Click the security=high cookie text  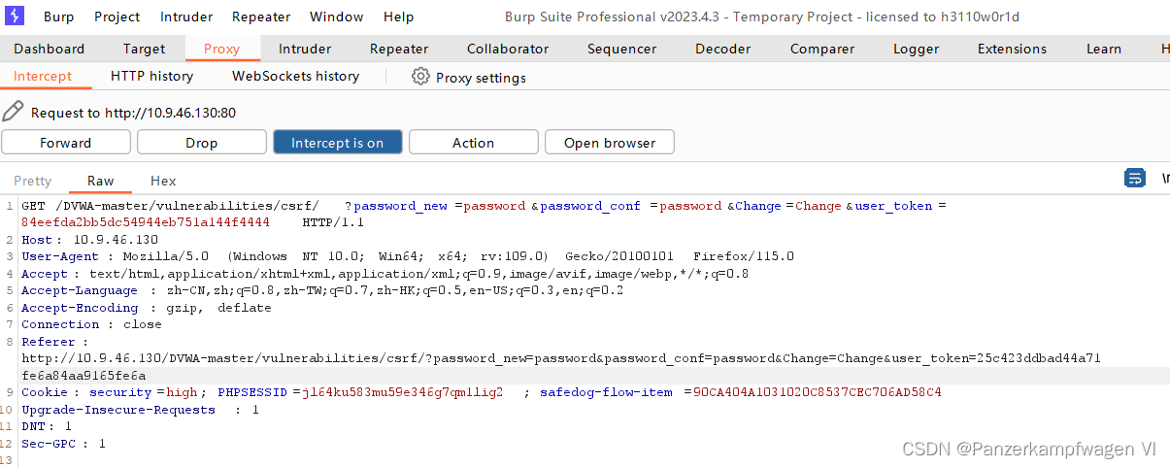coord(145,392)
